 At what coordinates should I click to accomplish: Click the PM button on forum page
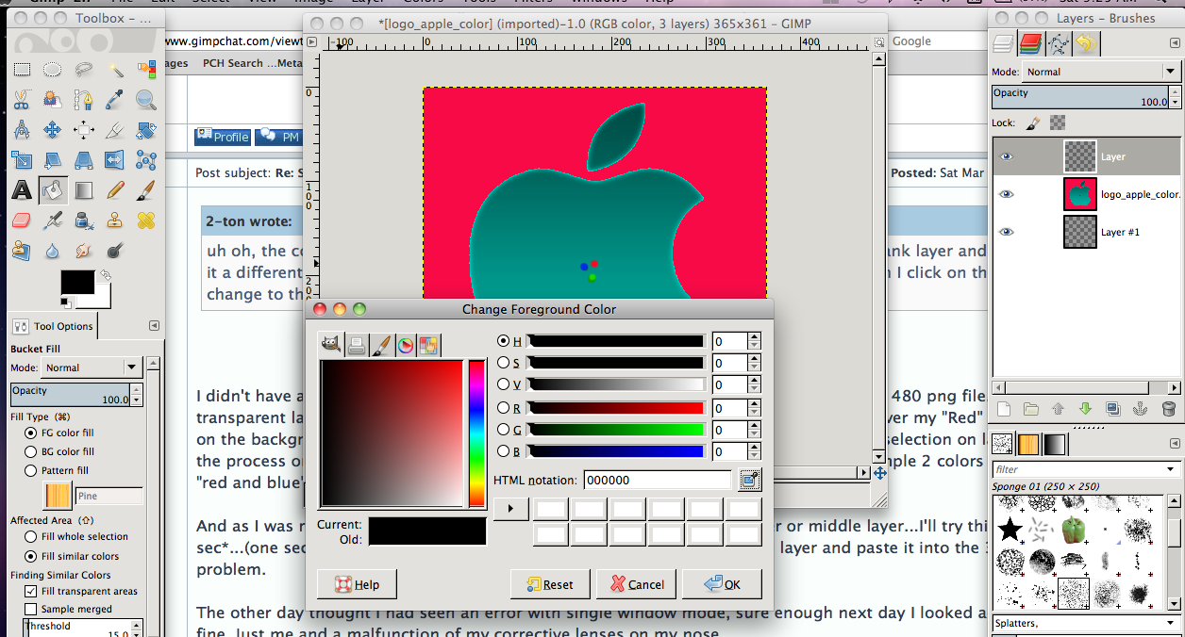(x=279, y=137)
